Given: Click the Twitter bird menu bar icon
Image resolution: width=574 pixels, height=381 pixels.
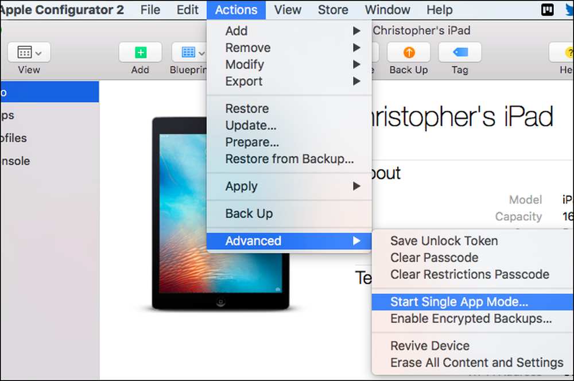Looking at the screenshot, I should click(x=569, y=10).
